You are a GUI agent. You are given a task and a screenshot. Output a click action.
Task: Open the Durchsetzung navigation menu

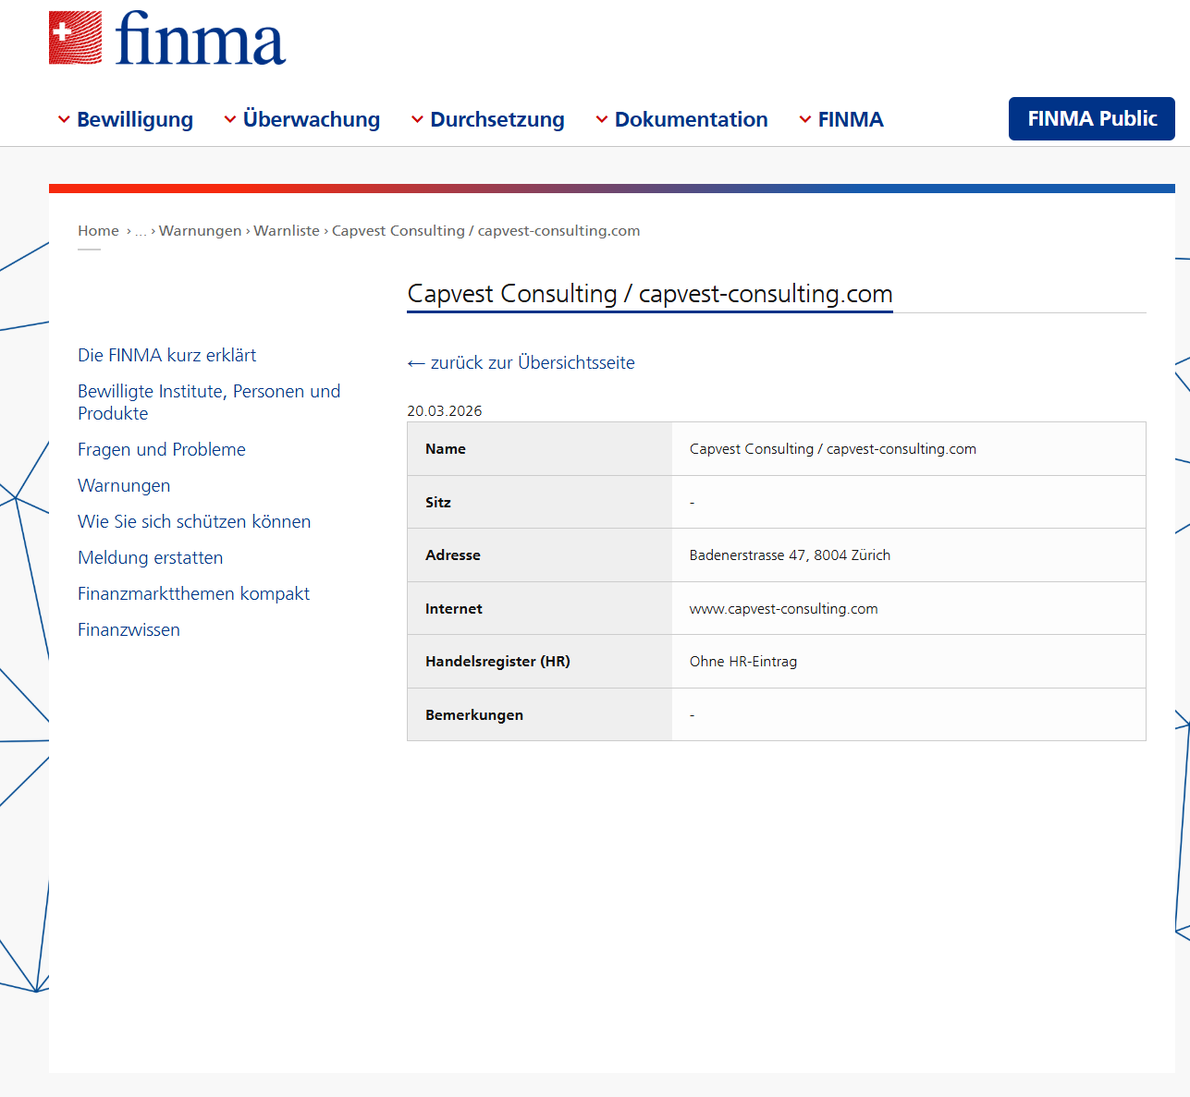tap(497, 119)
